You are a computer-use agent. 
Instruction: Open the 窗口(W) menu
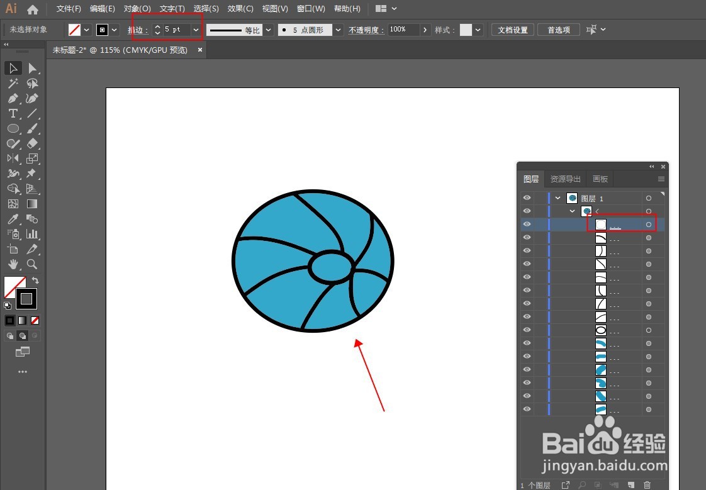click(311, 9)
